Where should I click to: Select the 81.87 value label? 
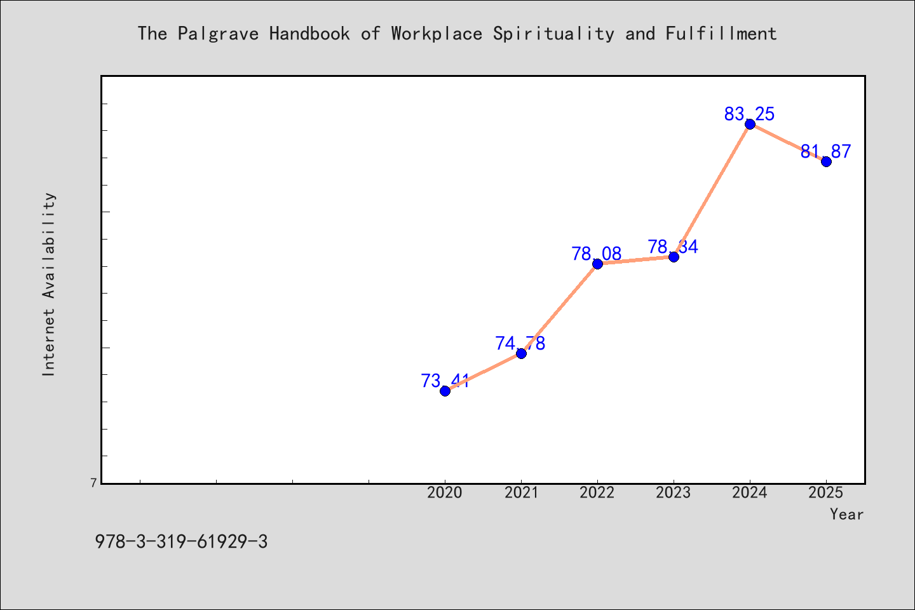[x=825, y=152]
